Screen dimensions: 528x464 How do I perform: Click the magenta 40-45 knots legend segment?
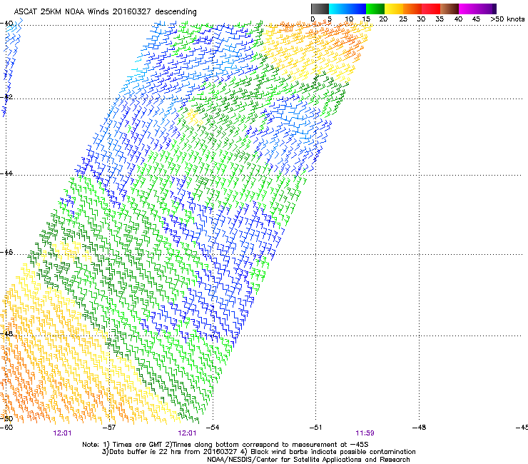pyautogui.click(x=468, y=9)
